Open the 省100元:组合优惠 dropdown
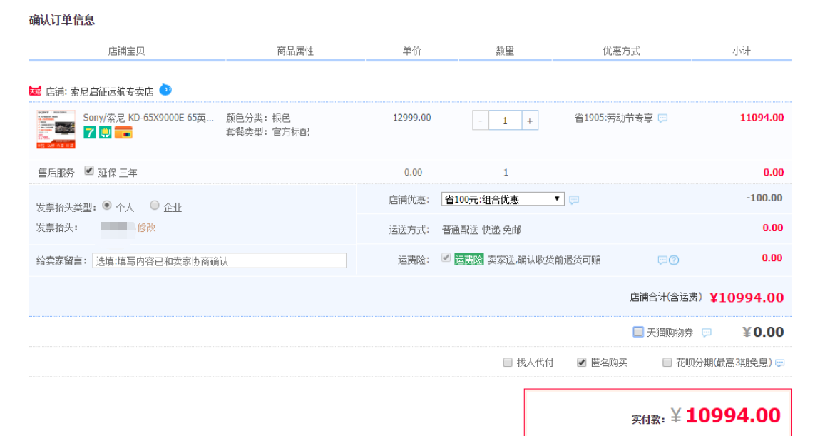The image size is (820, 436). click(x=503, y=199)
